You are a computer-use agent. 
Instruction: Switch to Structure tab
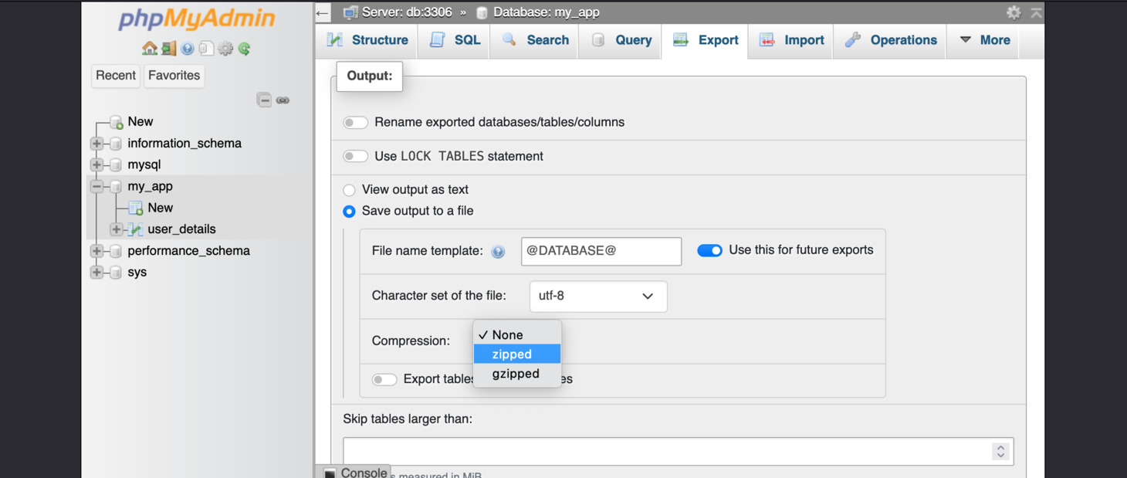click(x=367, y=40)
